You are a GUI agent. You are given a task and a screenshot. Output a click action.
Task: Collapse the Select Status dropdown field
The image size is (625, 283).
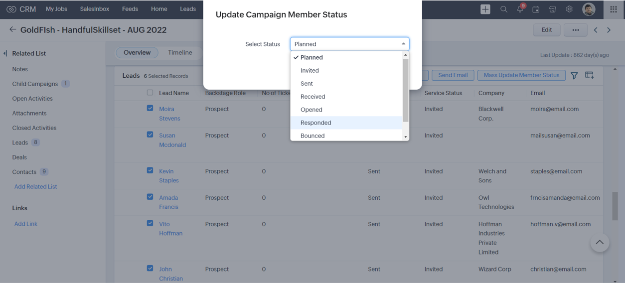pos(349,44)
